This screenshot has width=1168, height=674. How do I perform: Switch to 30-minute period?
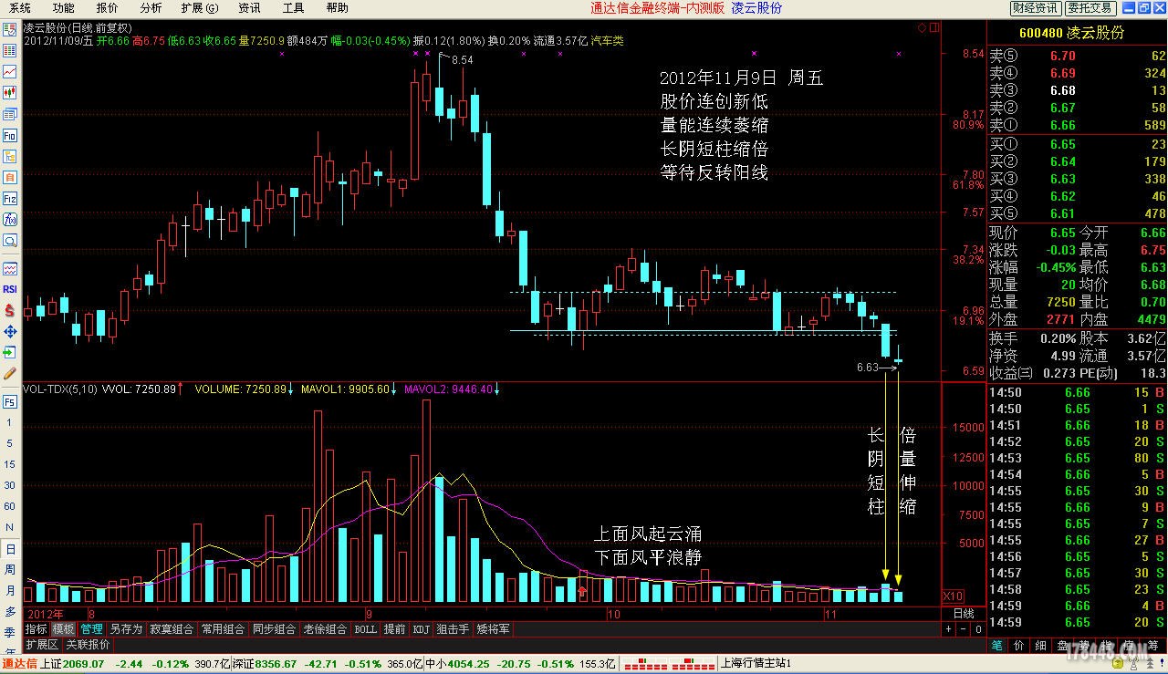pyautogui.click(x=9, y=485)
